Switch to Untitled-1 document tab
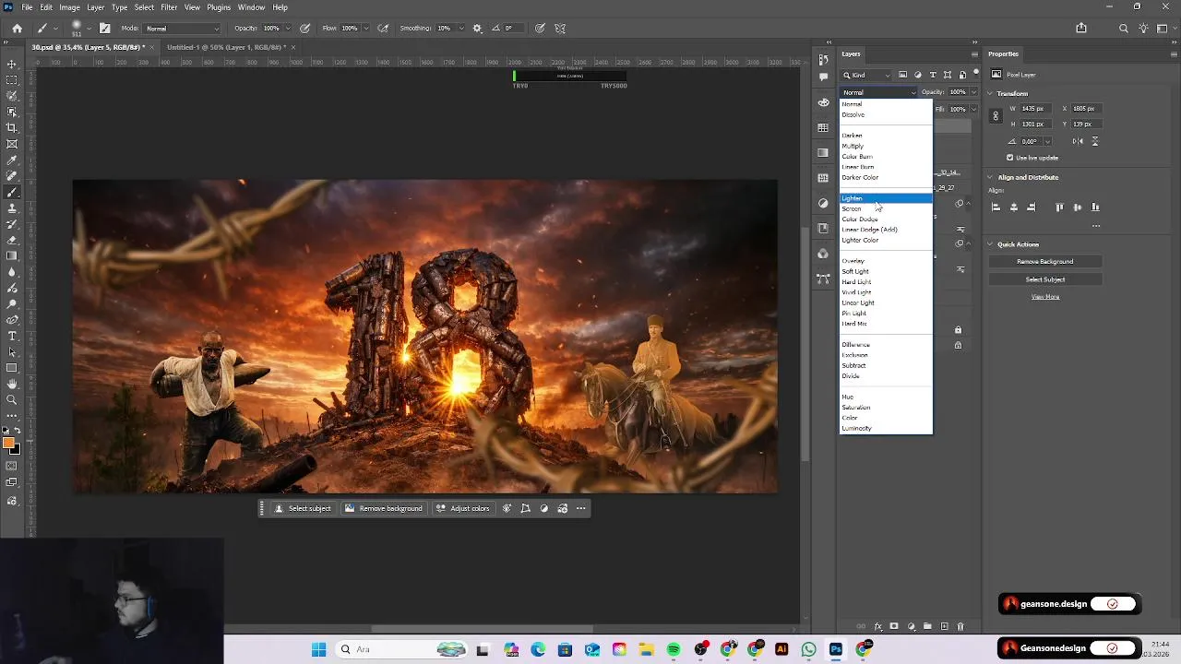The image size is (1181, 664). pos(224,47)
